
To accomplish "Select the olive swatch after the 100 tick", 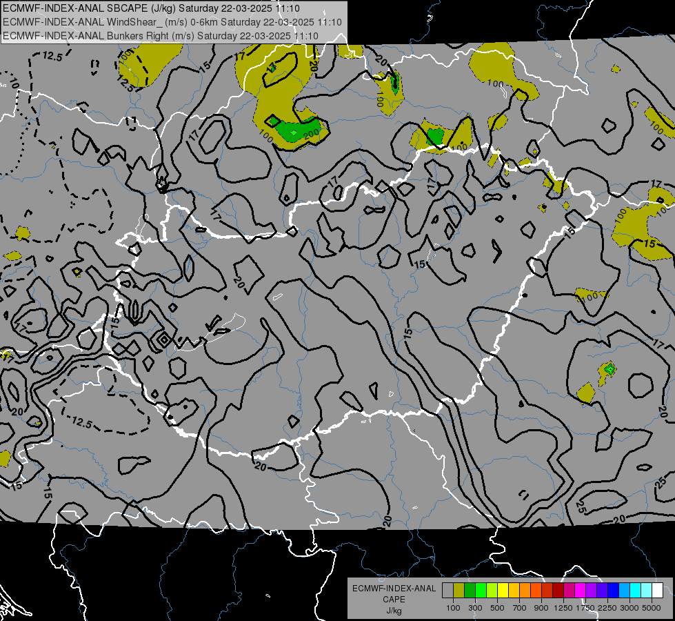I will click(x=459, y=591).
